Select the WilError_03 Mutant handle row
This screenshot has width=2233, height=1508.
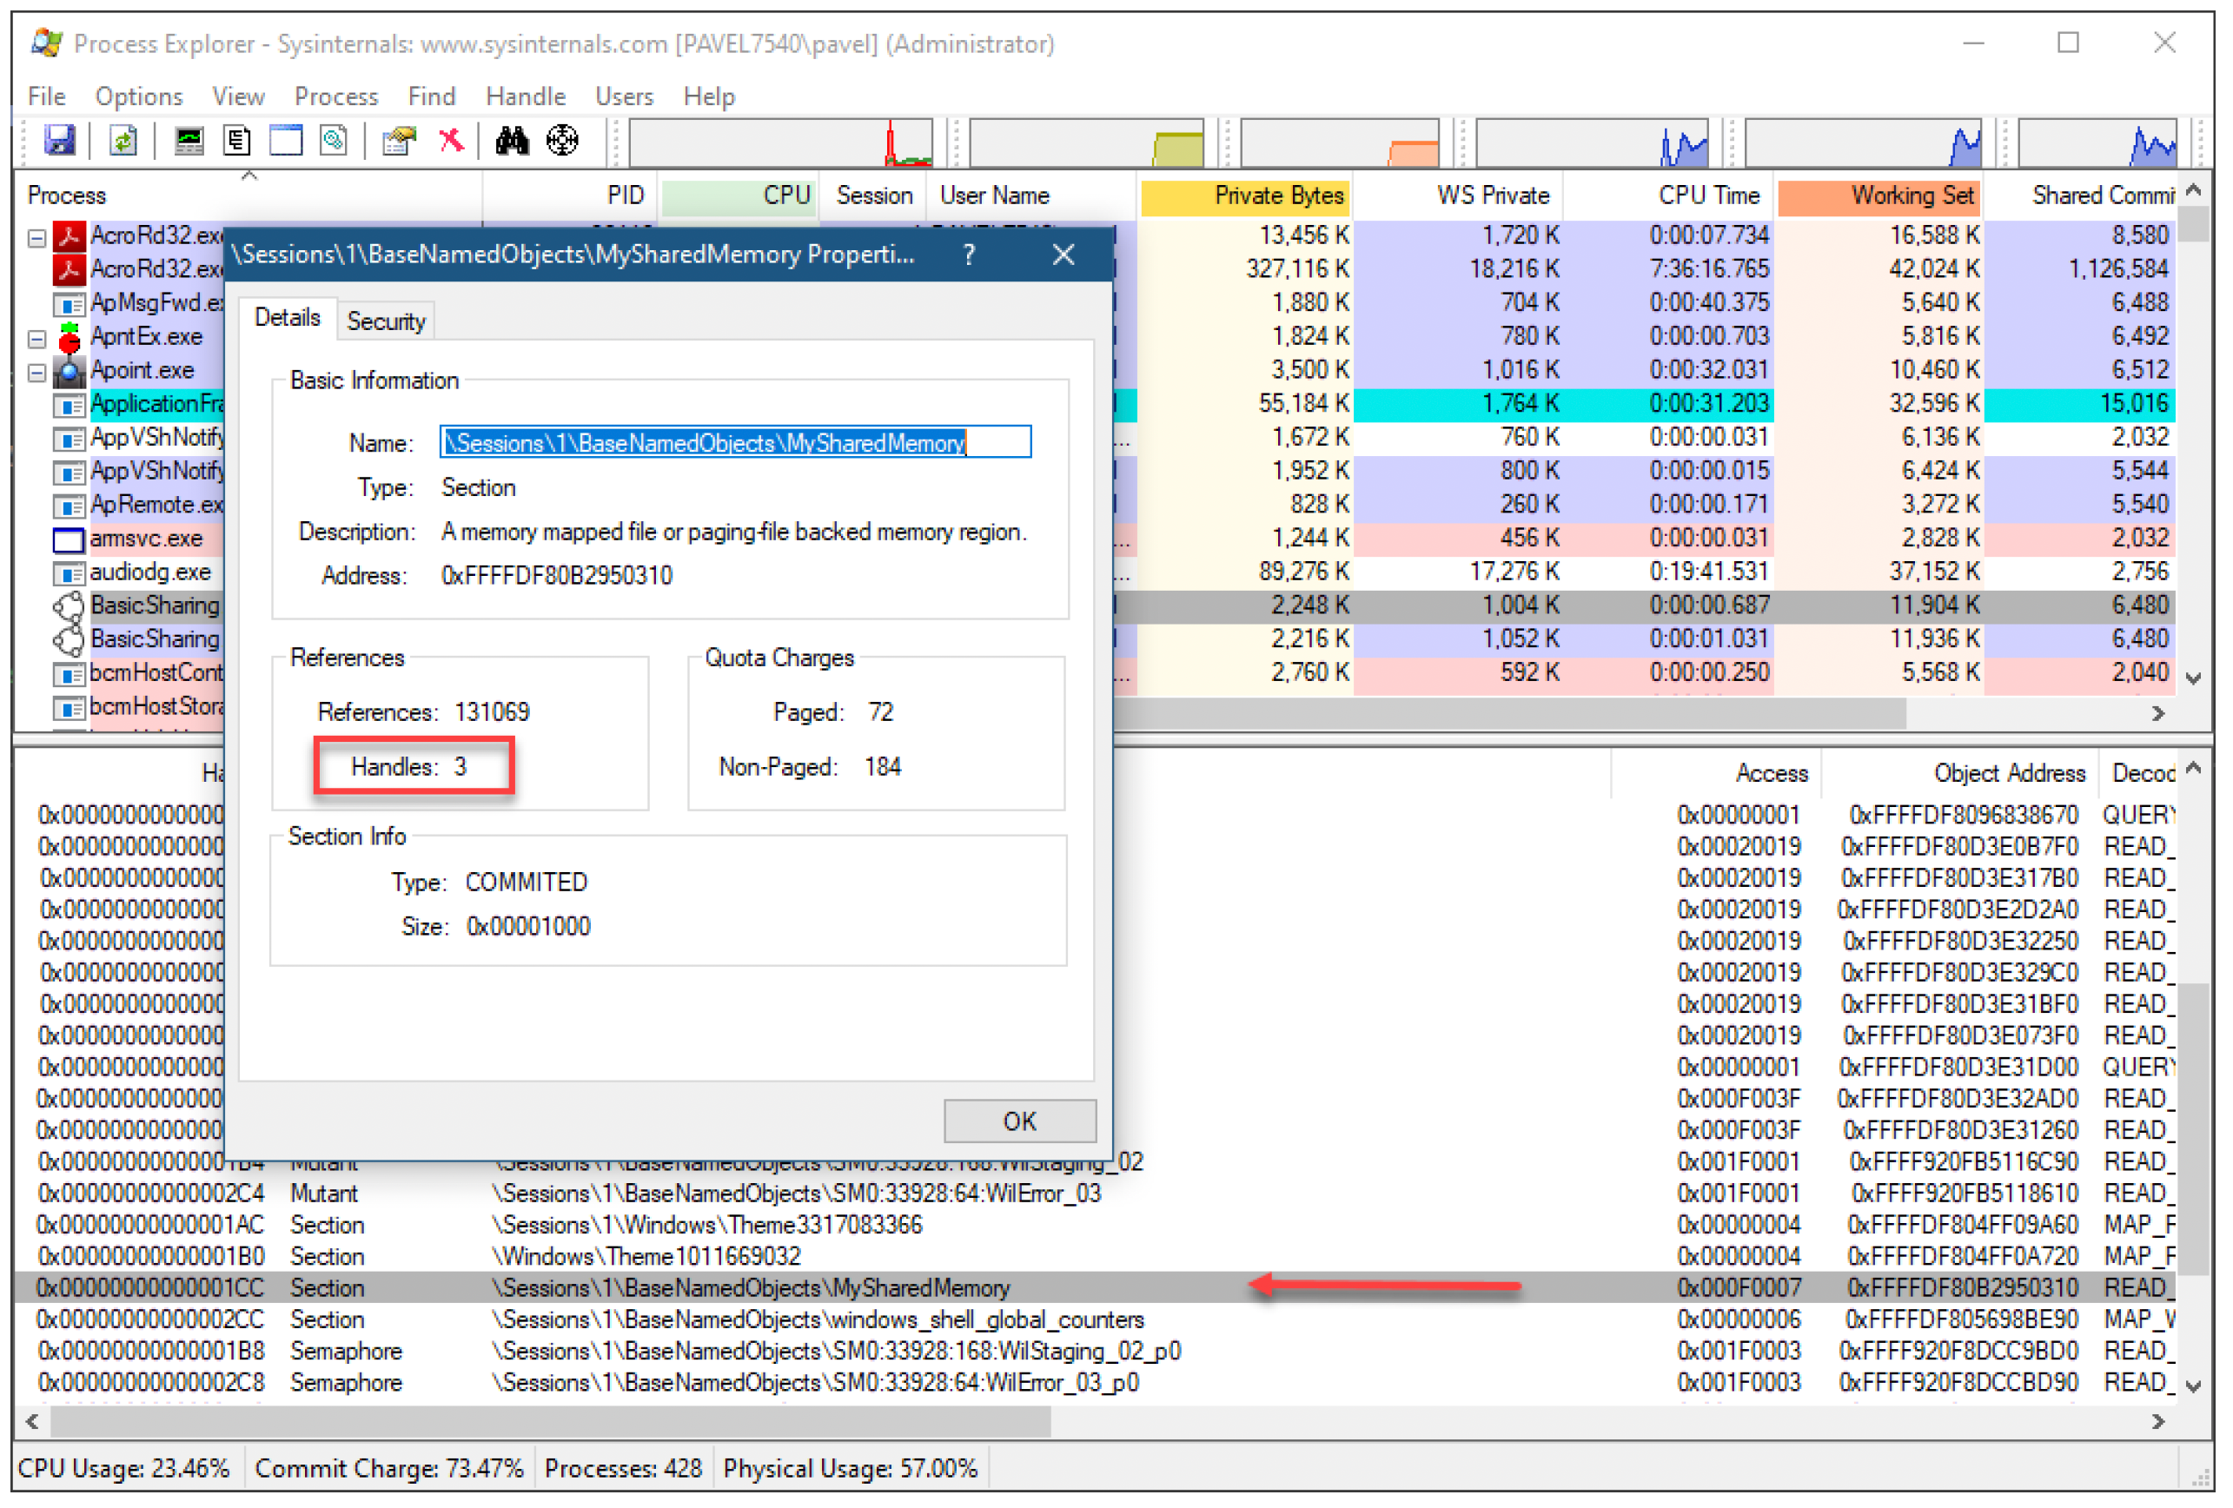click(1096, 1194)
